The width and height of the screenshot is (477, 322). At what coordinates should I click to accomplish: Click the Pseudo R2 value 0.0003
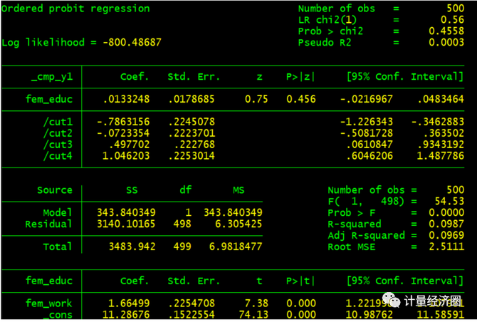pos(446,42)
